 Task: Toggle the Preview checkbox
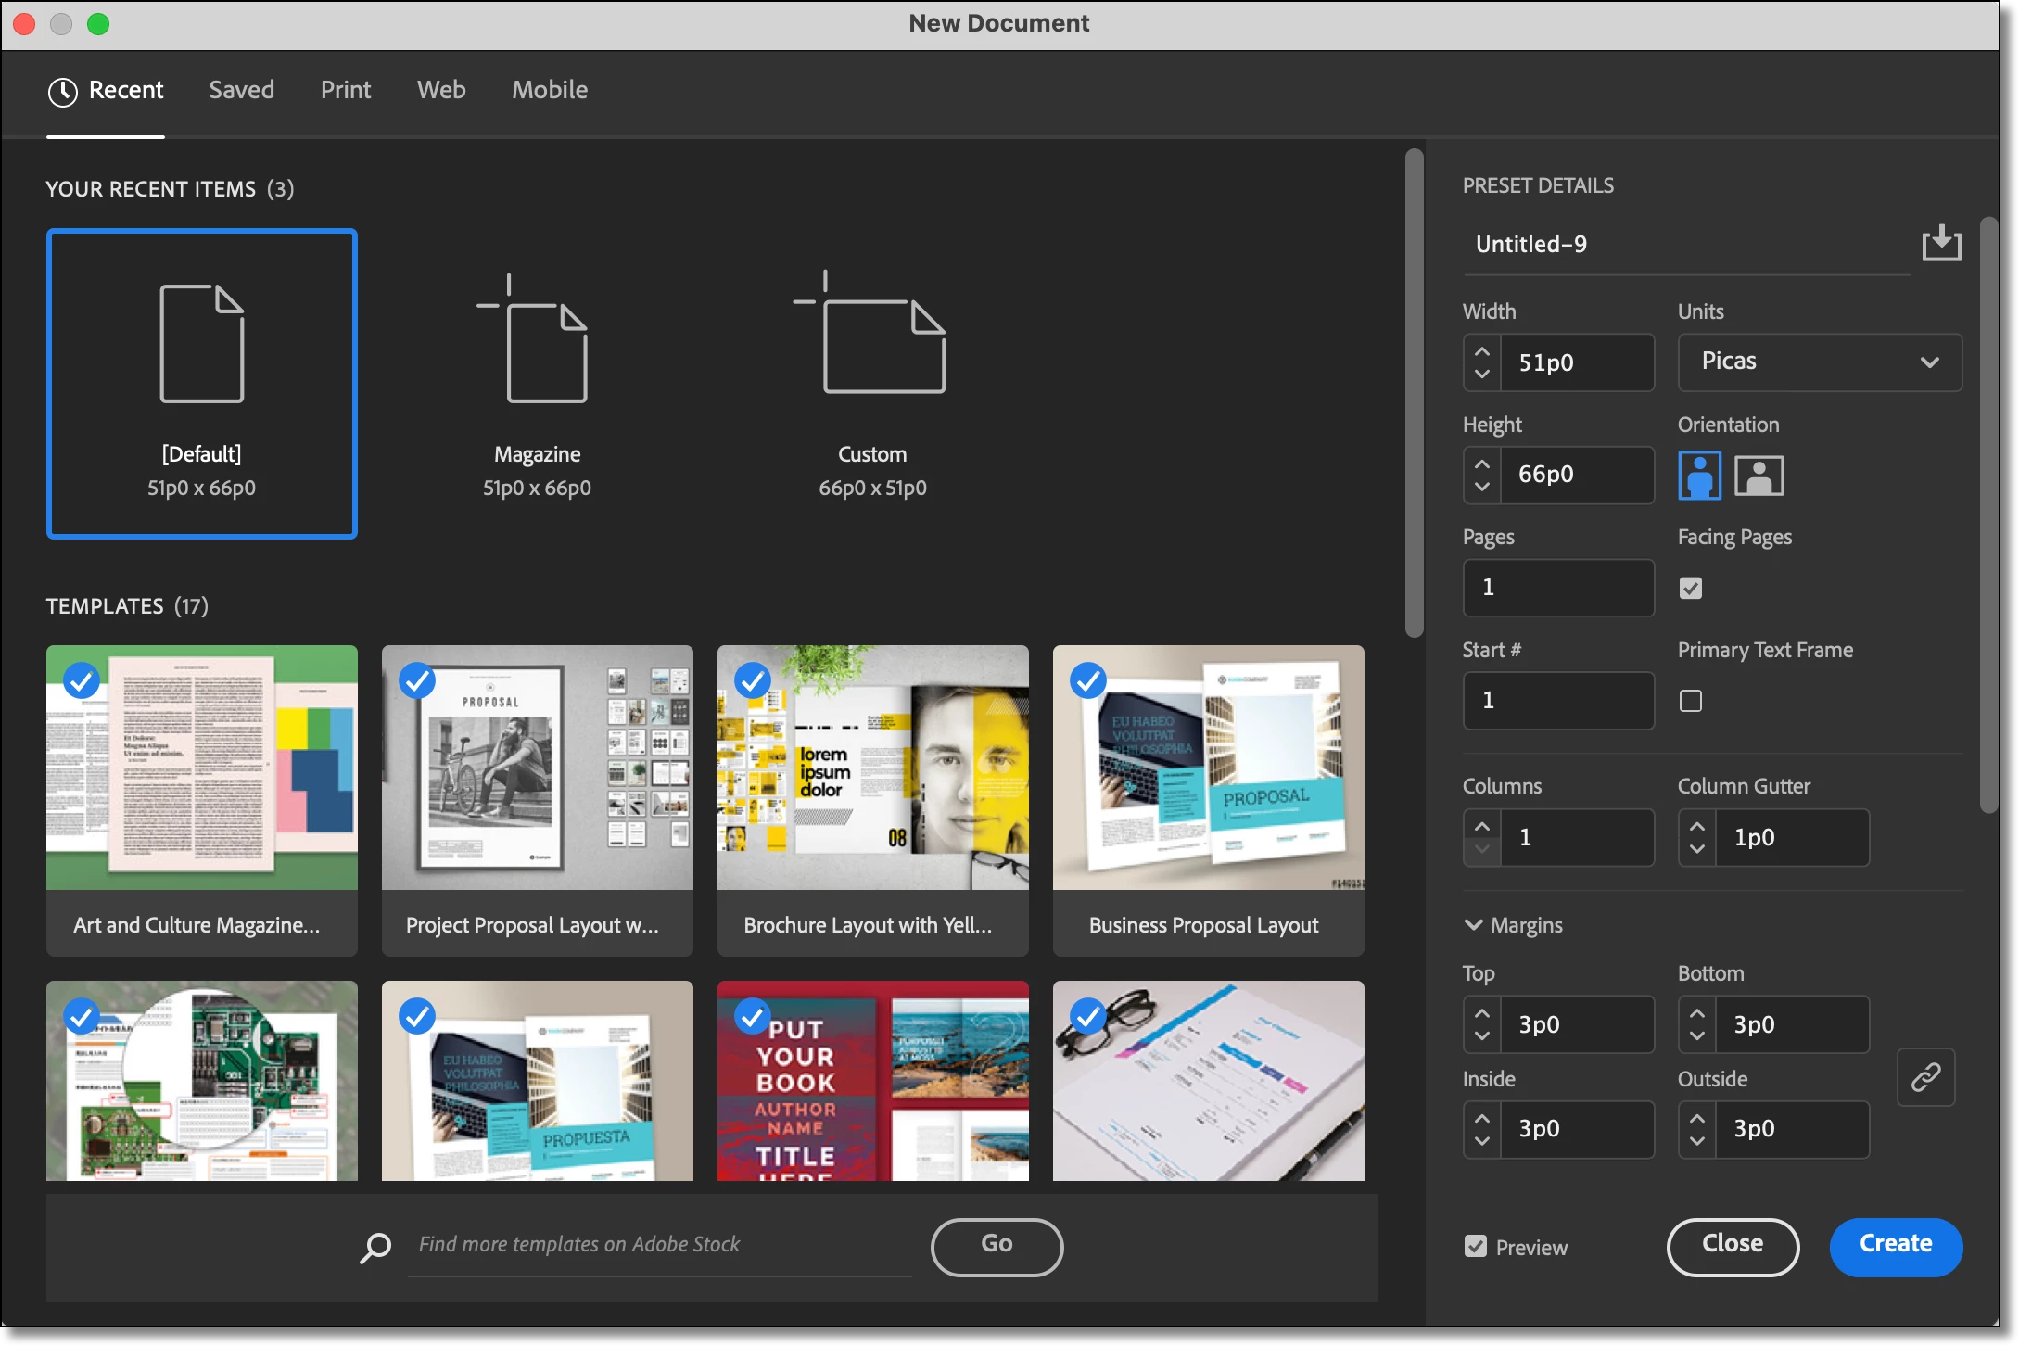click(1475, 1247)
